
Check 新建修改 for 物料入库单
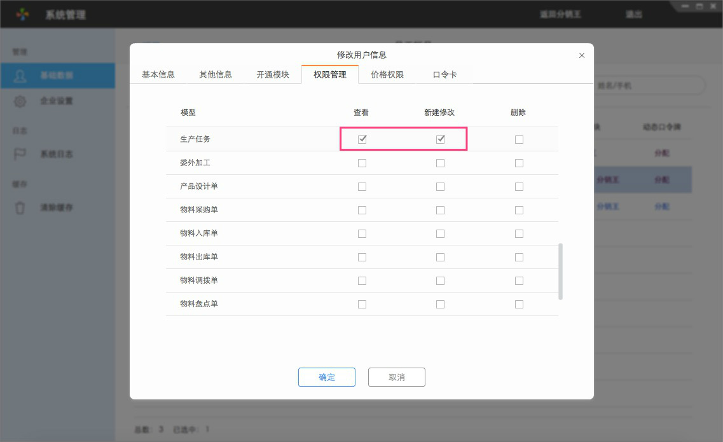[x=440, y=233]
